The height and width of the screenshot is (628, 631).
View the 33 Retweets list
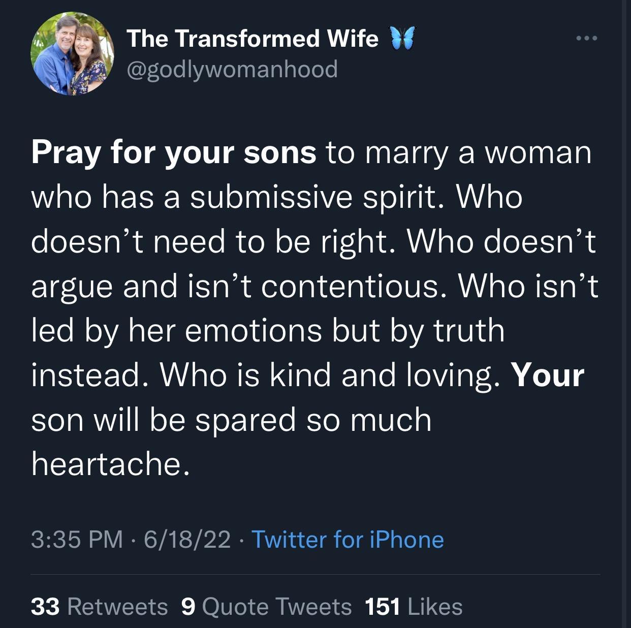point(99,606)
